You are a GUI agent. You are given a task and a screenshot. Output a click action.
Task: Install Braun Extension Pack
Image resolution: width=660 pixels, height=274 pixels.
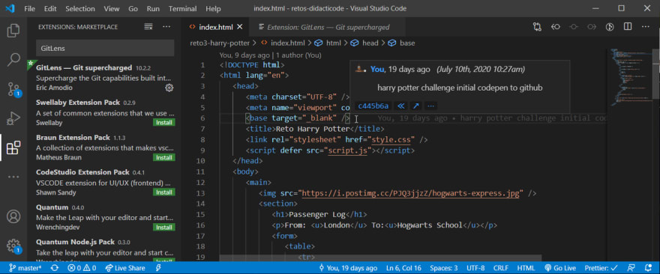163,158
